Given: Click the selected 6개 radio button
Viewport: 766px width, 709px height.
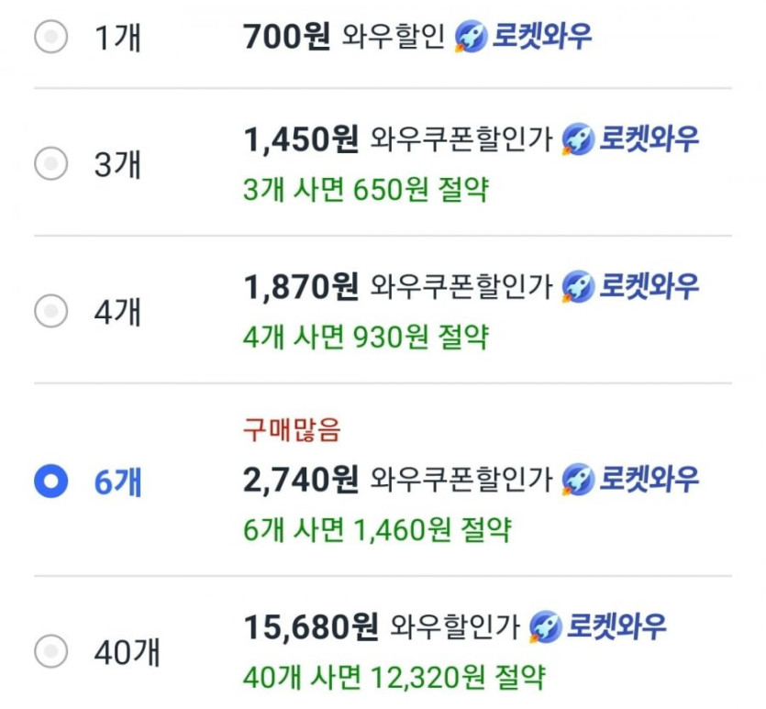Looking at the screenshot, I should click(50, 481).
